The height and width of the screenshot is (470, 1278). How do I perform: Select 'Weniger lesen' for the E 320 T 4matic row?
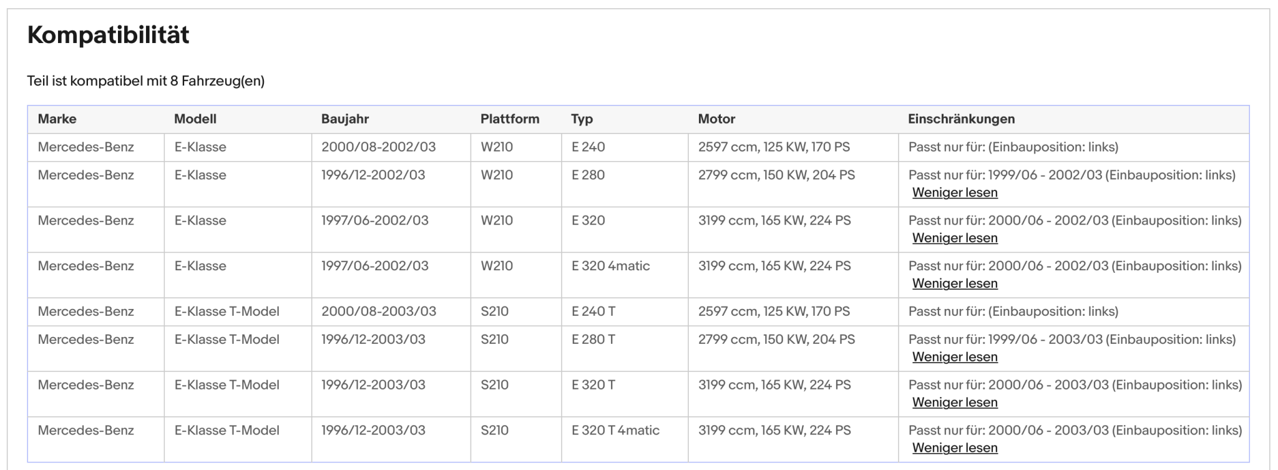point(955,448)
